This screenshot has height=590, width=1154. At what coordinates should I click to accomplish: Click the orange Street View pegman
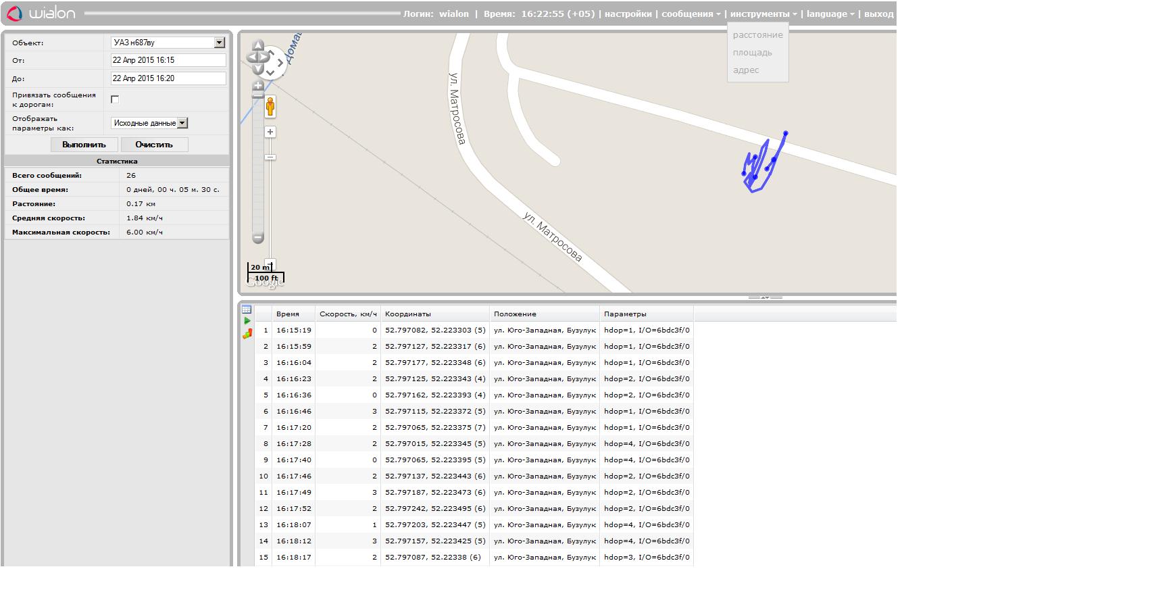[x=270, y=107]
